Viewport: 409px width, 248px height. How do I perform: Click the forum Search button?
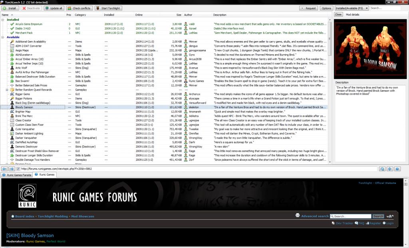[378, 216]
